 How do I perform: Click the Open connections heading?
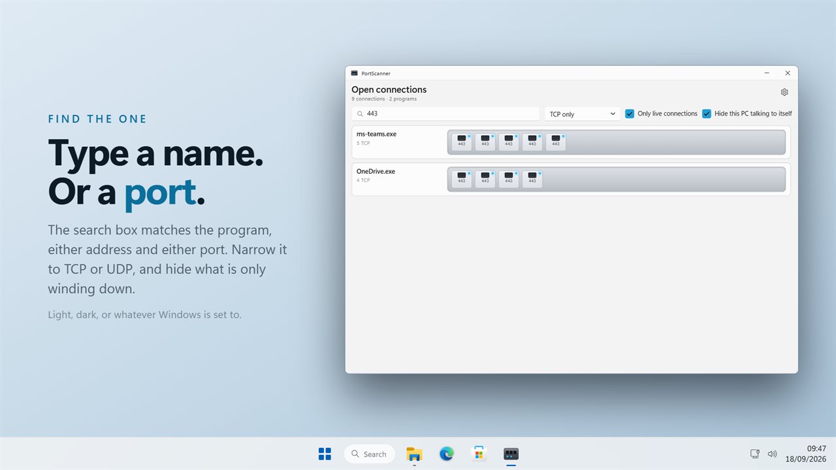(x=389, y=89)
